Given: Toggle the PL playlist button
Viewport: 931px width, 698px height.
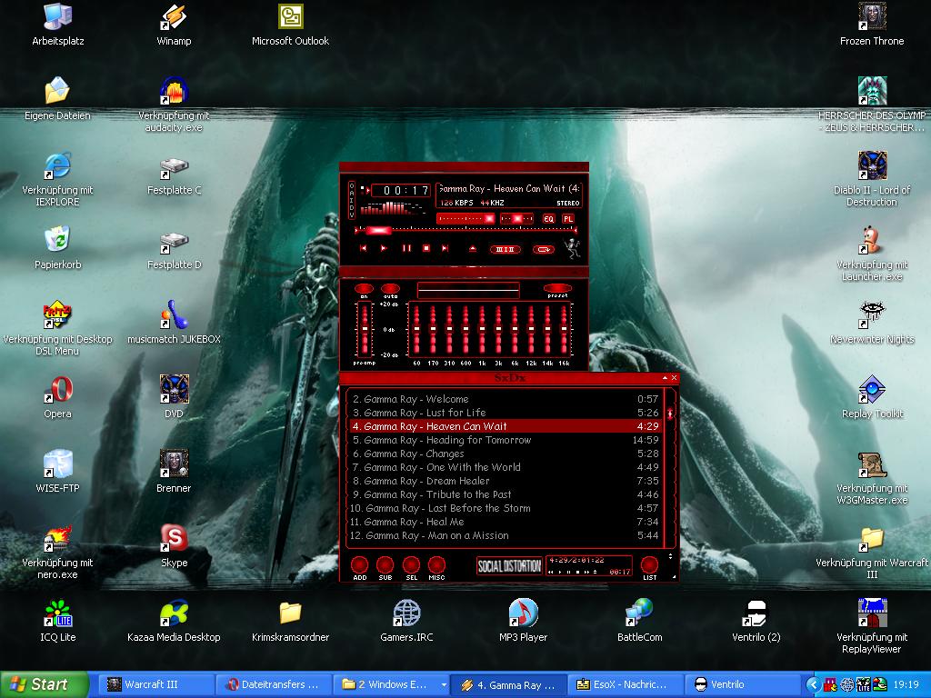Looking at the screenshot, I should pyautogui.click(x=568, y=219).
